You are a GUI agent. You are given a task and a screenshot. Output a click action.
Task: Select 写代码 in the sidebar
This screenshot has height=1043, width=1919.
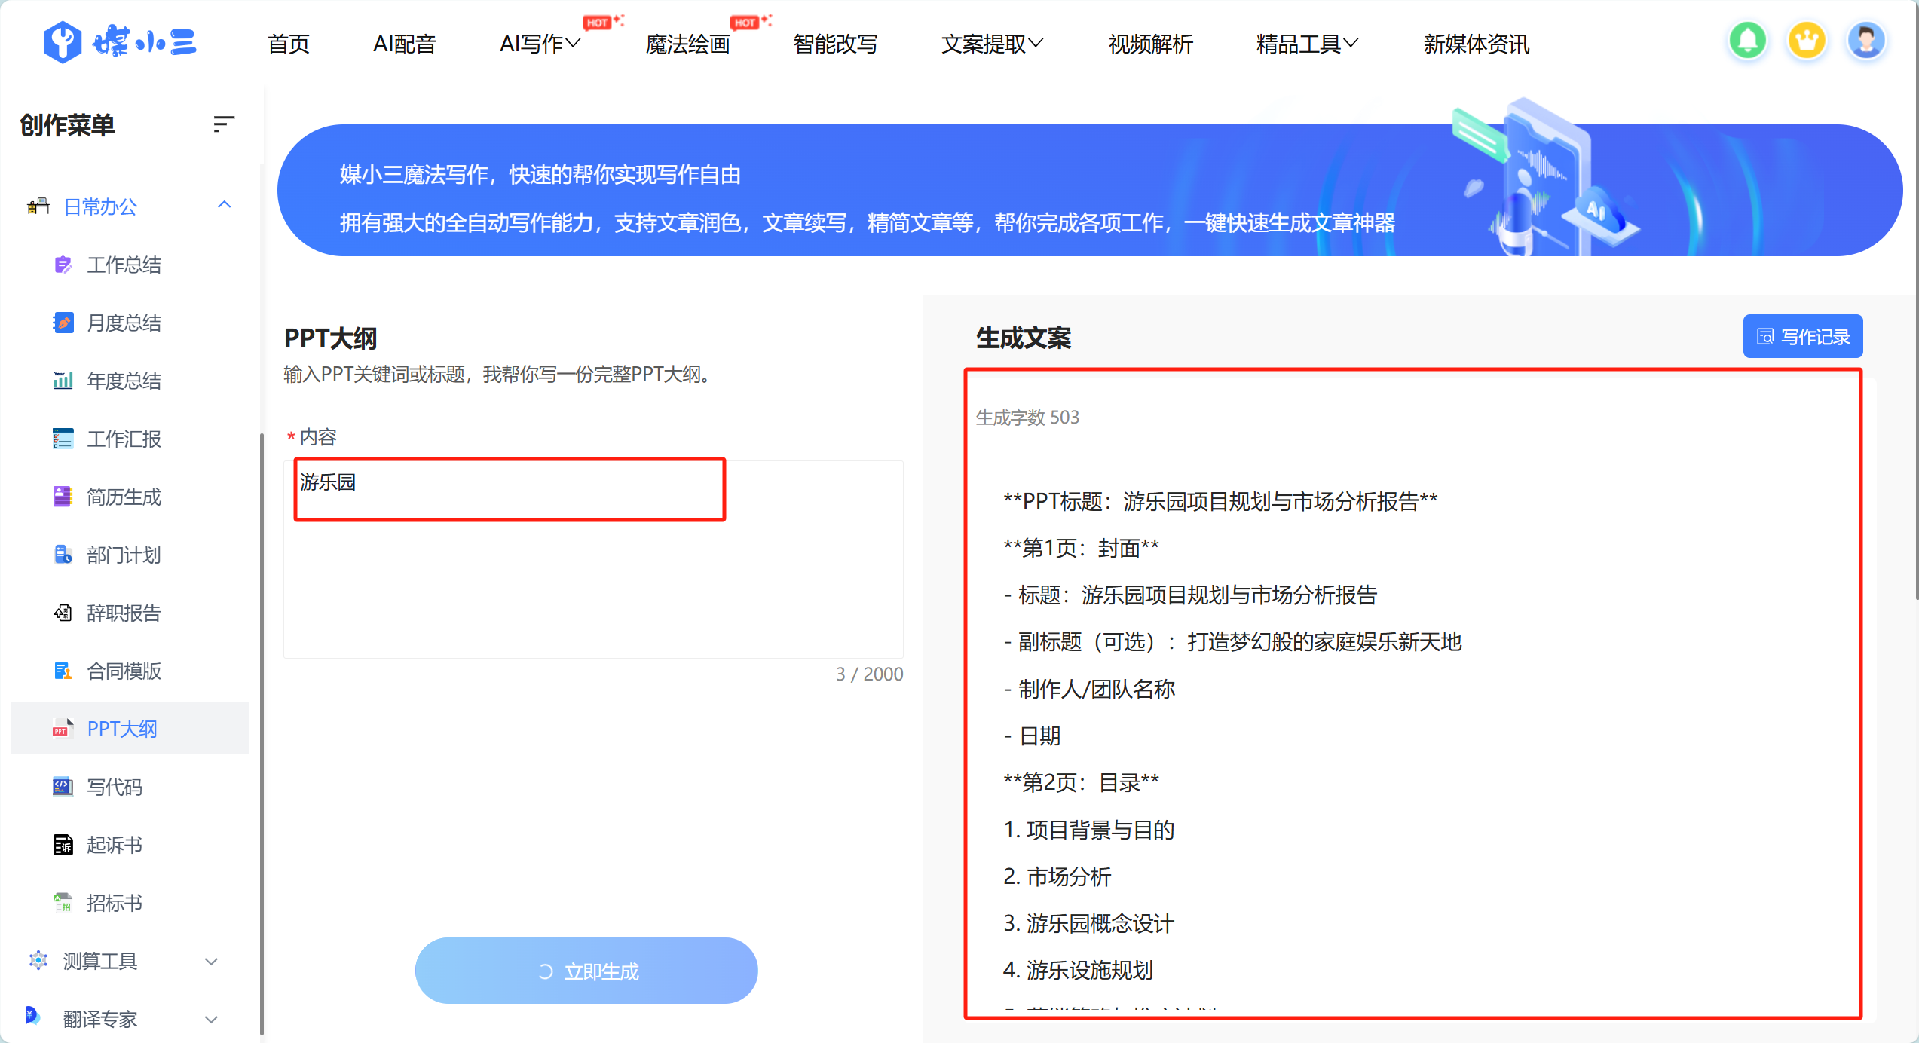tap(114, 787)
